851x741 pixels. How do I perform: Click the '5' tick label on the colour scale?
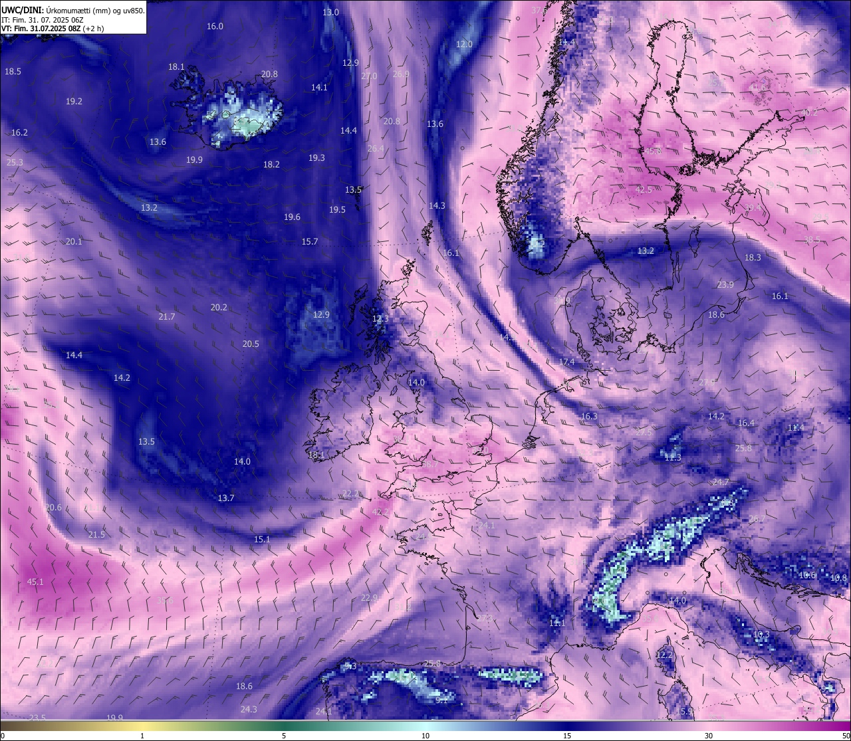click(x=284, y=736)
